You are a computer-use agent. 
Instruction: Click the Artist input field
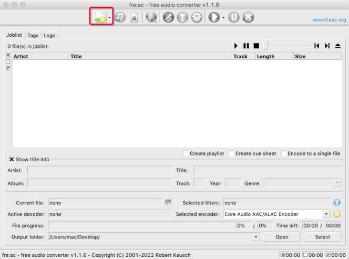pyautogui.click(x=100, y=170)
